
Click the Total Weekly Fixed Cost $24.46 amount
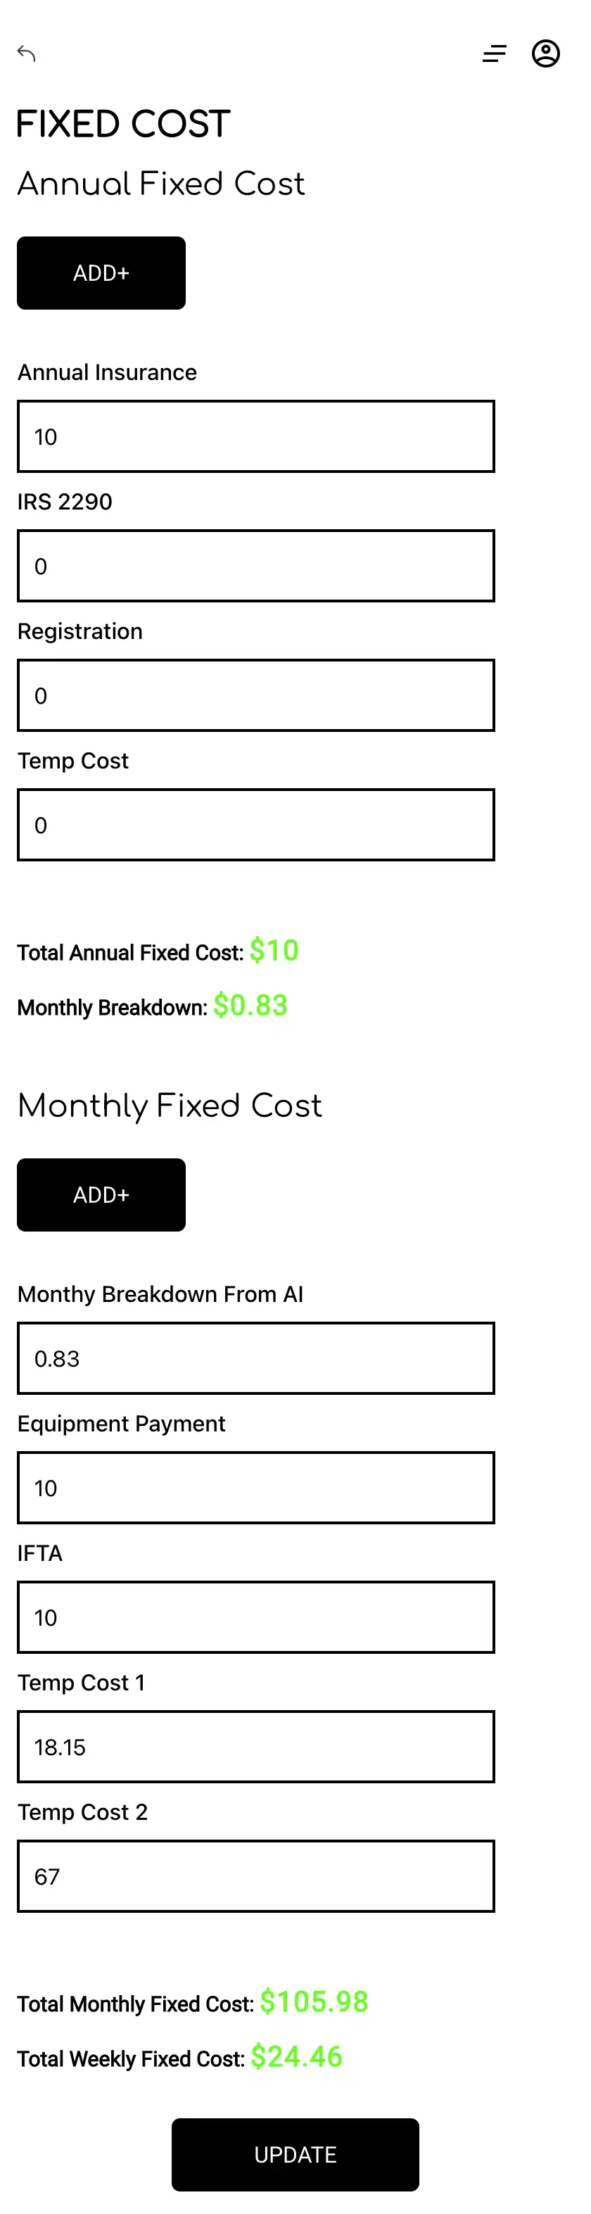tap(296, 2057)
